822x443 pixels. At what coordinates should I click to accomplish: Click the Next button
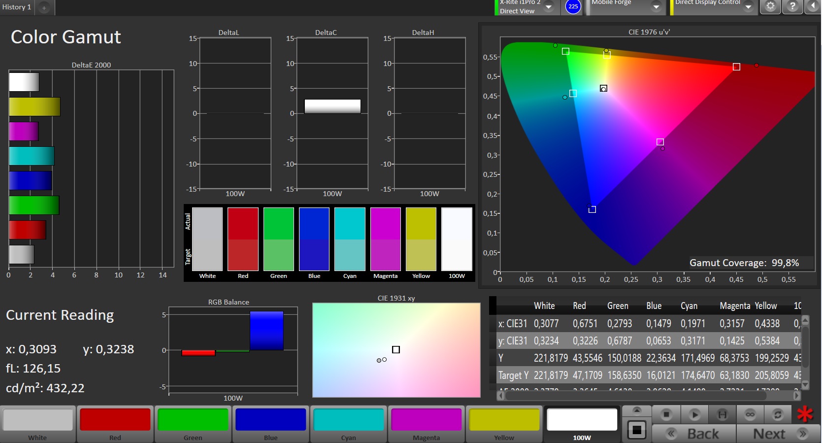pyautogui.click(x=778, y=434)
